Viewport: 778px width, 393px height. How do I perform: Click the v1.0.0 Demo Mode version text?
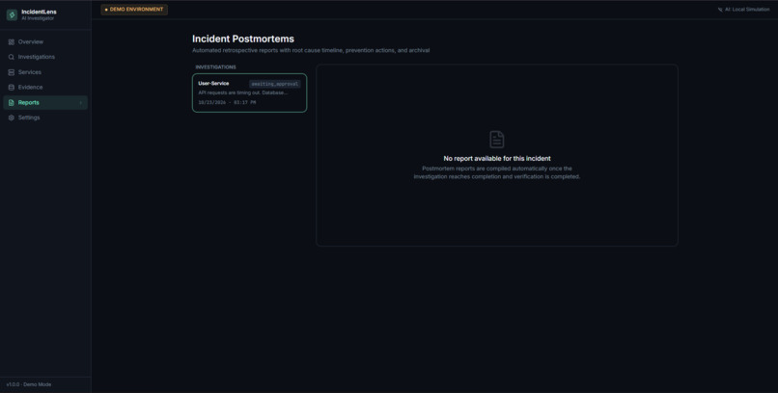[29, 384]
